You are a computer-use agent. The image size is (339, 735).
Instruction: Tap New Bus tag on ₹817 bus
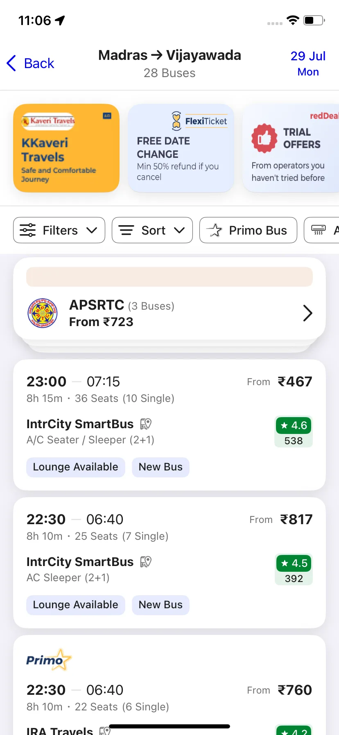coord(160,605)
